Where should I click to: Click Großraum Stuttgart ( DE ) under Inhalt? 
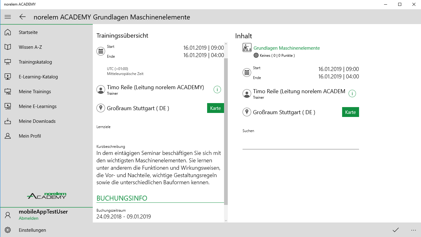click(284, 112)
